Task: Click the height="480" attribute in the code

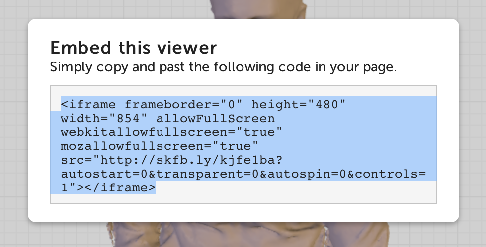Action: (x=298, y=105)
